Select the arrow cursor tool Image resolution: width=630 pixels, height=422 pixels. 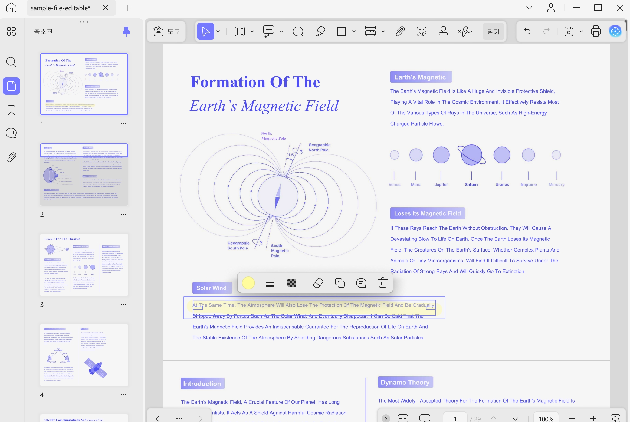click(206, 31)
